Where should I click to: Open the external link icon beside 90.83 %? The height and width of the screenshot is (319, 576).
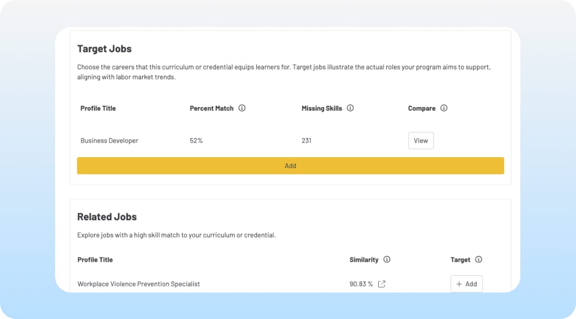381,284
